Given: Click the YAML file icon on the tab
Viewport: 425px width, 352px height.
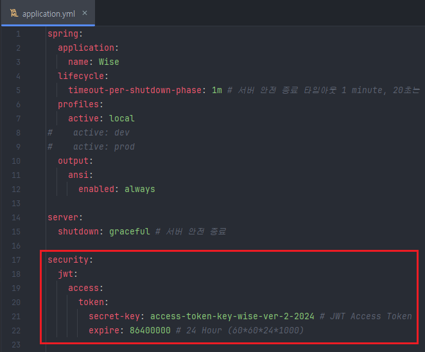Looking at the screenshot, I should click(14, 13).
